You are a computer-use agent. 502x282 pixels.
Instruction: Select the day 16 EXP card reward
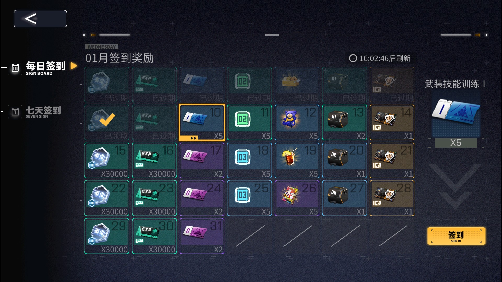[x=154, y=160]
